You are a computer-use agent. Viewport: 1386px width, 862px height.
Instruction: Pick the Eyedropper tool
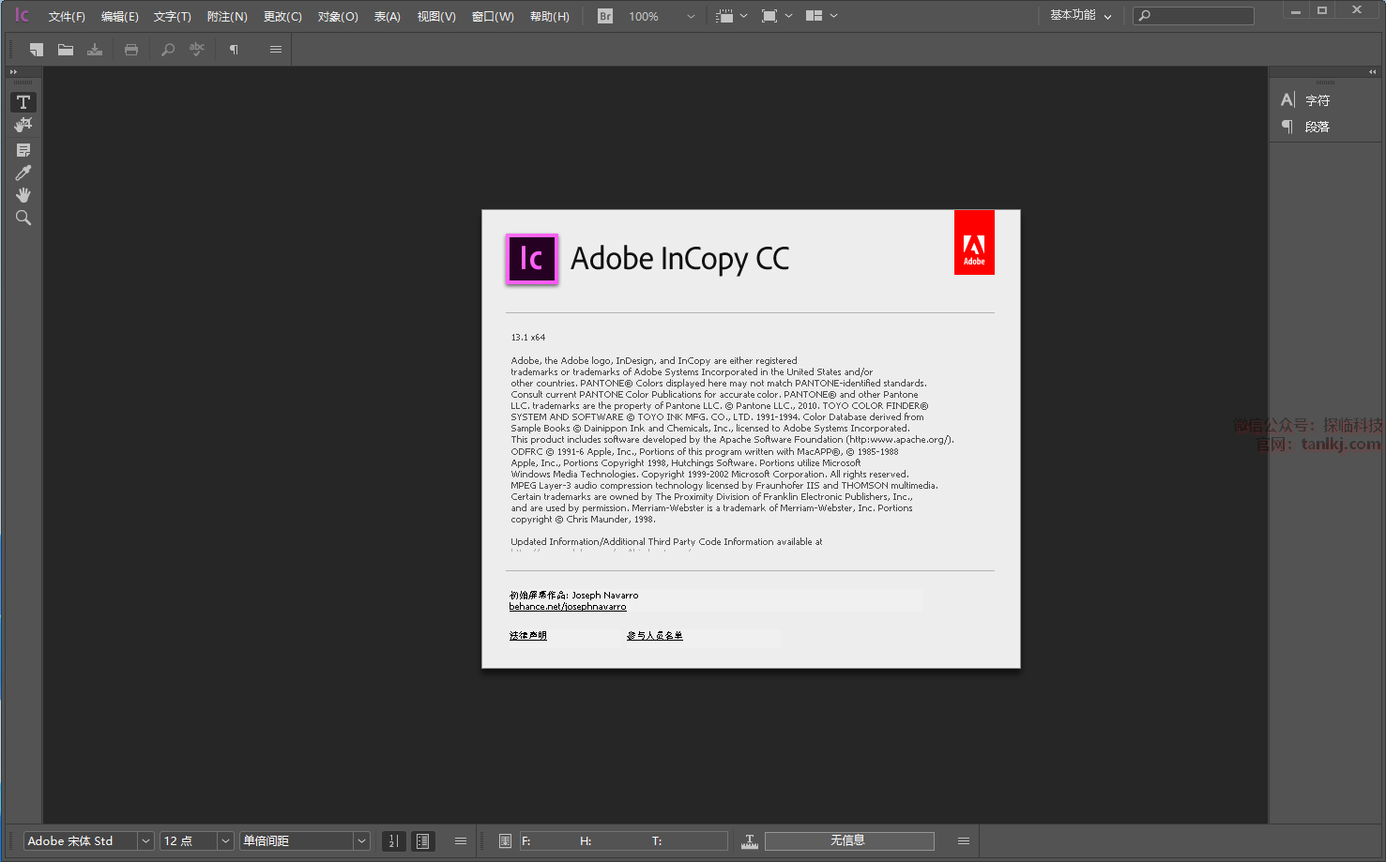tap(23, 173)
